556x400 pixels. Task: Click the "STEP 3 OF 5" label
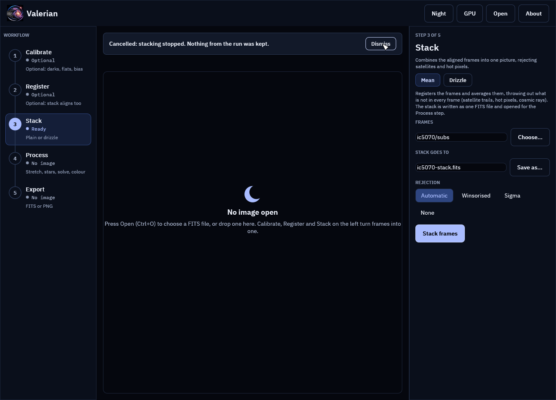click(428, 35)
